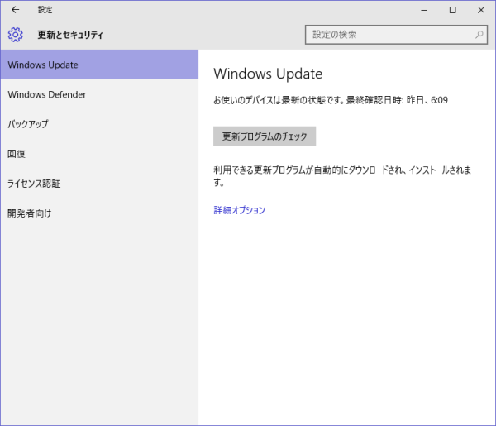Go back with the arrow icon

point(15,10)
